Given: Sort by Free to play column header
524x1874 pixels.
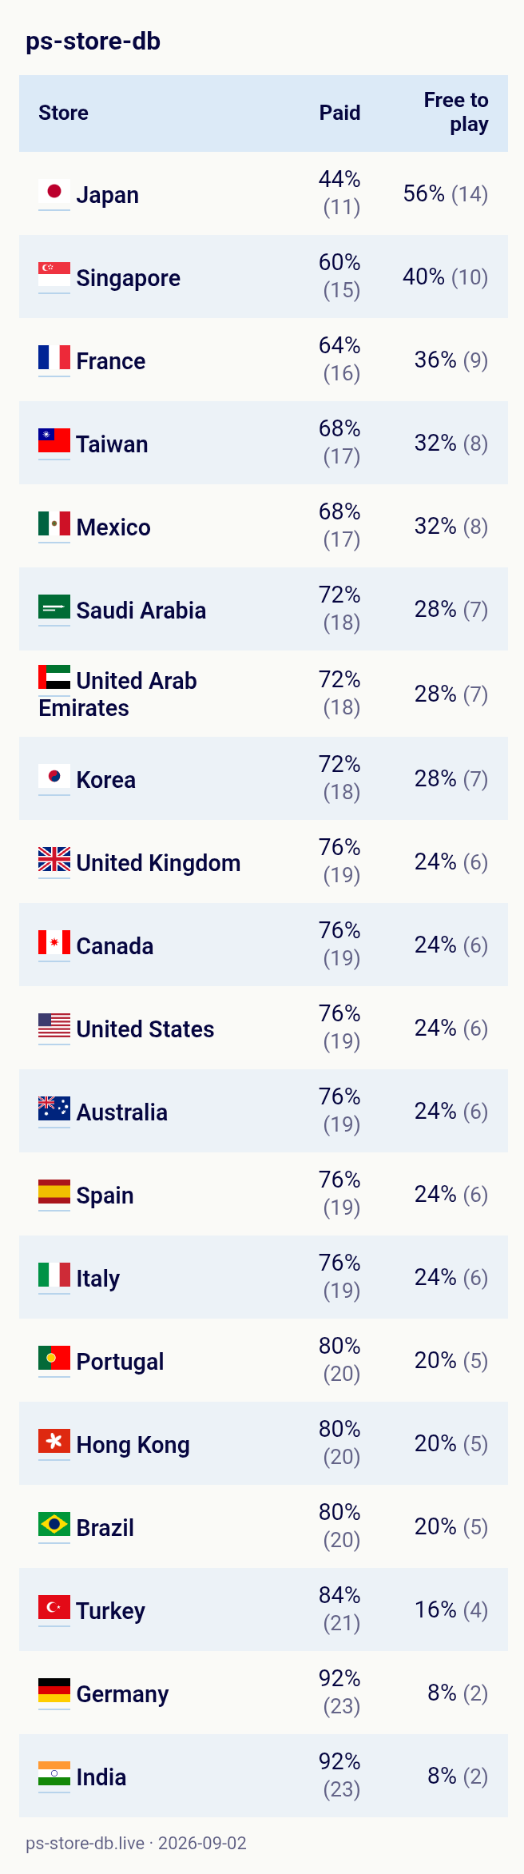Looking at the screenshot, I should (456, 113).
